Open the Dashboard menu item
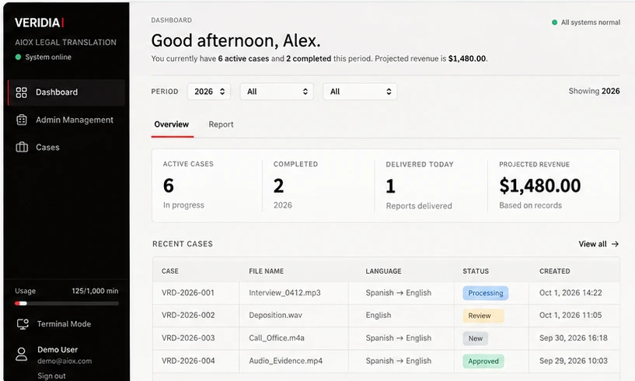Image resolution: width=635 pixels, height=381 pixels. [x=66, y=93]
